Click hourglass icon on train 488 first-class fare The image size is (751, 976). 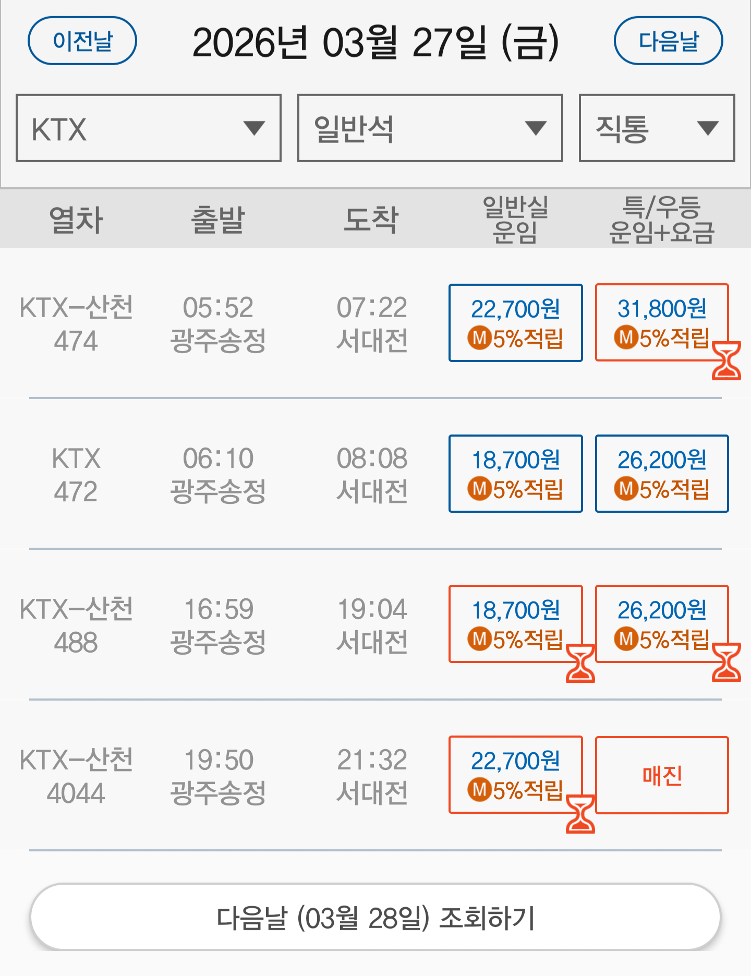click(726, 662)
